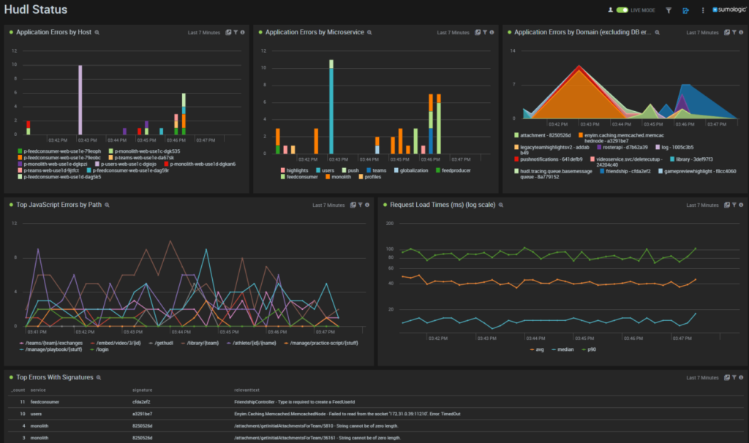749x443 pixels.
Task: Pop out the Top JavaScript Errors panel
Action: pyautogui.click(x=353, y=205)
